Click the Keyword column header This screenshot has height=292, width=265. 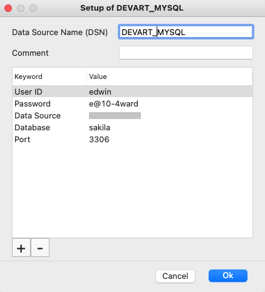pyautogui.click(x=49, y=76)
